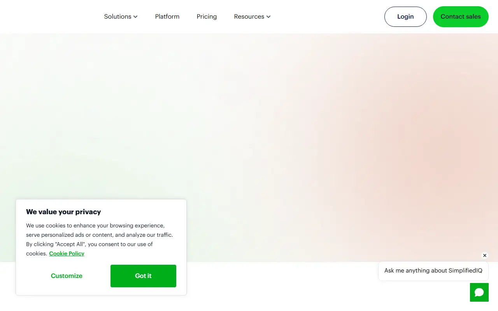
Task: Expand the Resources chevron arrow
Action: pyautogui.click(x=268, y=17)
